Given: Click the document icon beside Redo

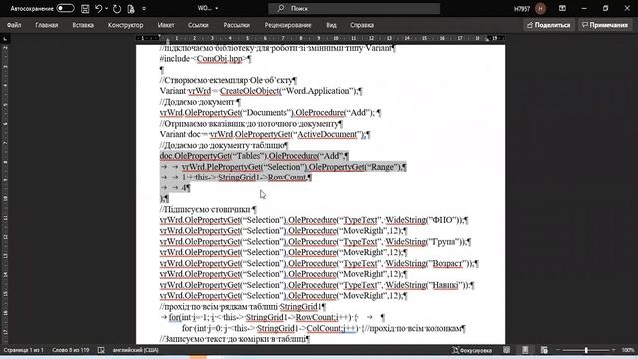Looking at the screenshot, I should pyautogui.click(x=131, y=8).
